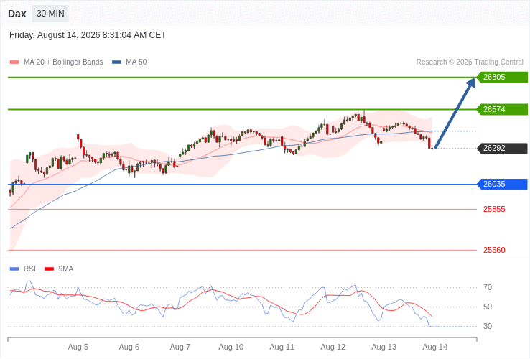The image size is (530, 359).
Task: Click the MA 20 + Bollinger Bands label
Action: tap(63, 62)
